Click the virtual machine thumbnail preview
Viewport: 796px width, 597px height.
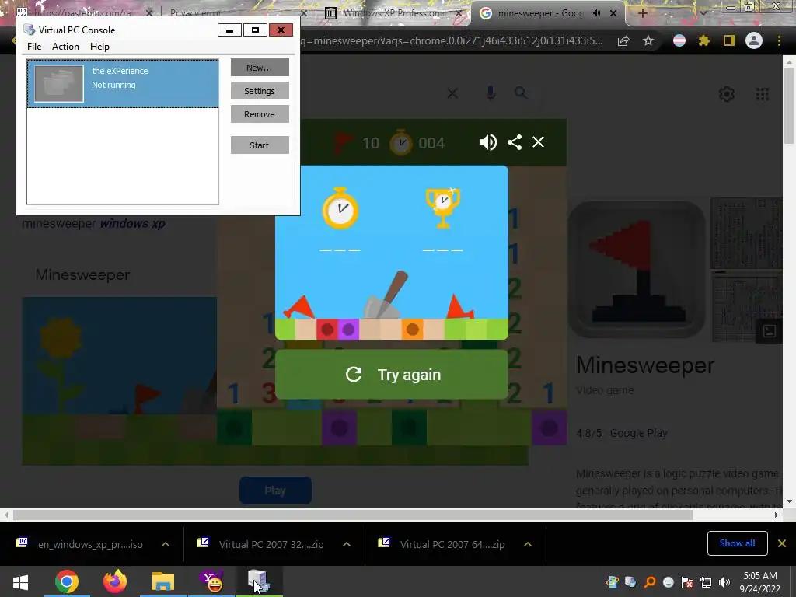click(59, 84)
